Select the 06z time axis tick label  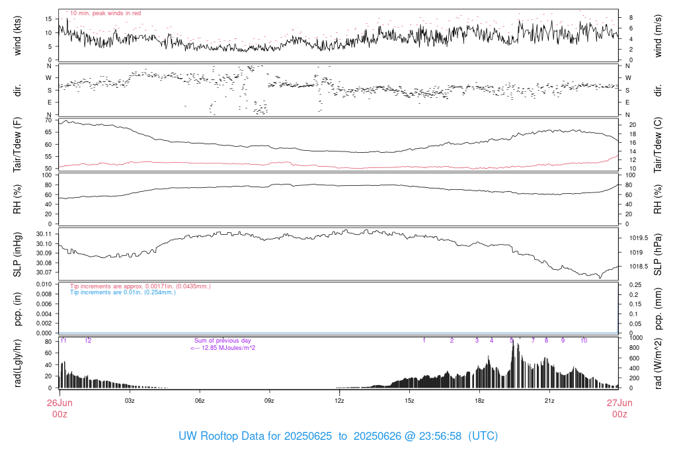point(200,401)
